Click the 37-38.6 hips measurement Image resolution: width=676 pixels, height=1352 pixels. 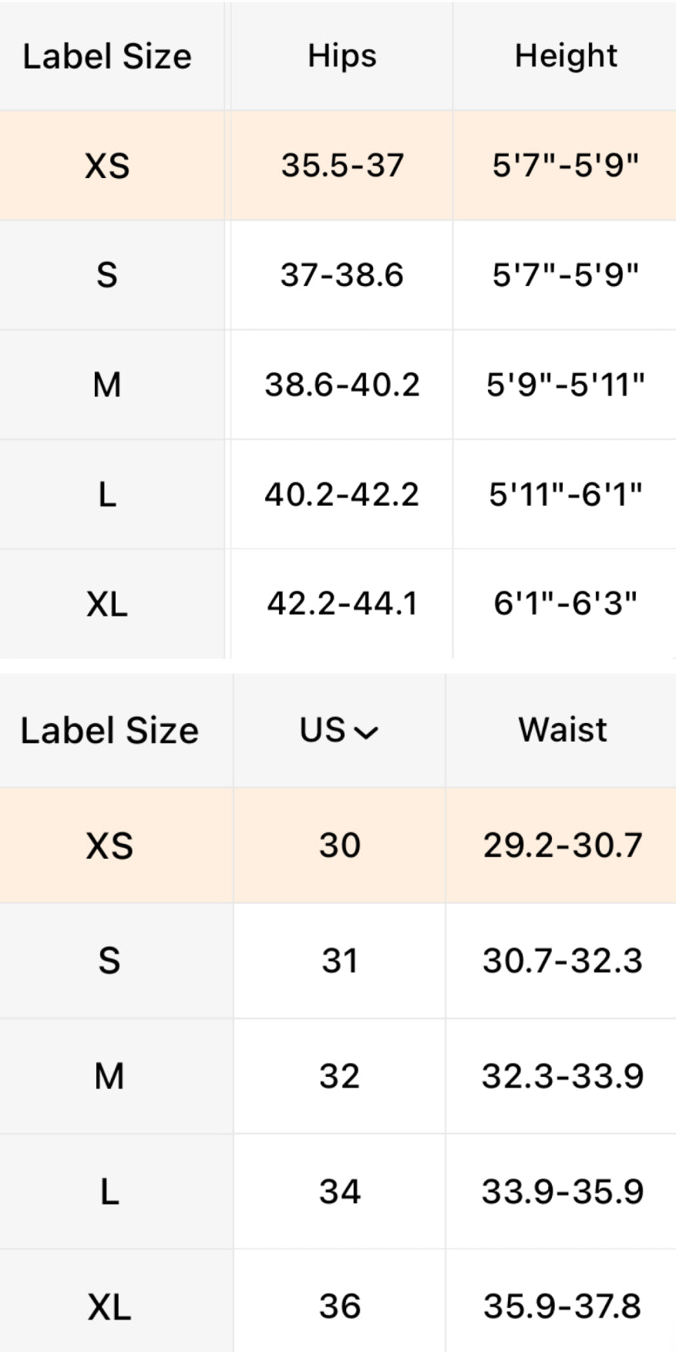341,275
